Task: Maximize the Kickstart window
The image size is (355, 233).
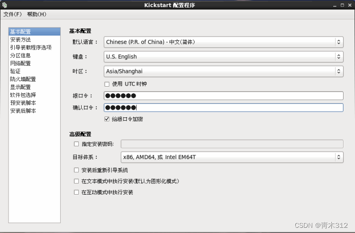Action: [342, 5]
